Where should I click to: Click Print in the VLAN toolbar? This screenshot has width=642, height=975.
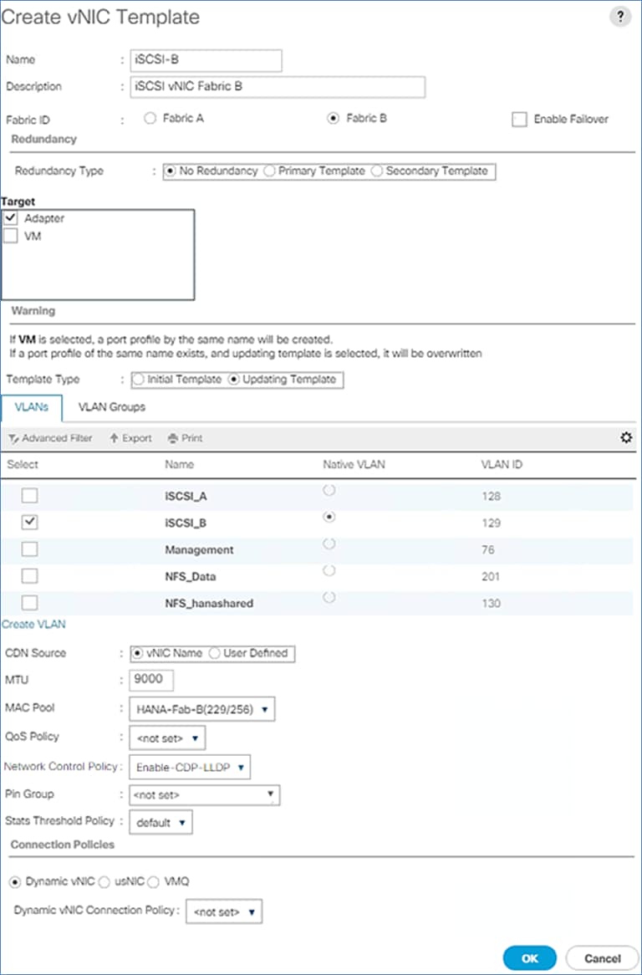[x=186, y=438]
